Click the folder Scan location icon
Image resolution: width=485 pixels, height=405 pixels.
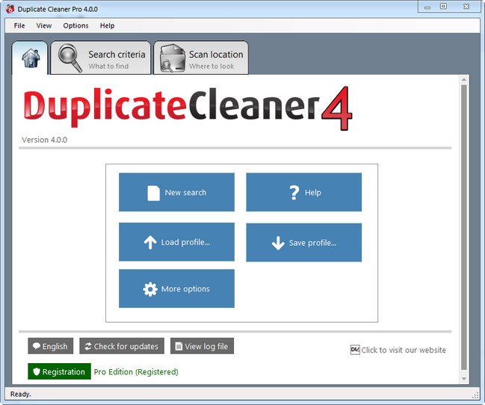[x=173, y=58]
